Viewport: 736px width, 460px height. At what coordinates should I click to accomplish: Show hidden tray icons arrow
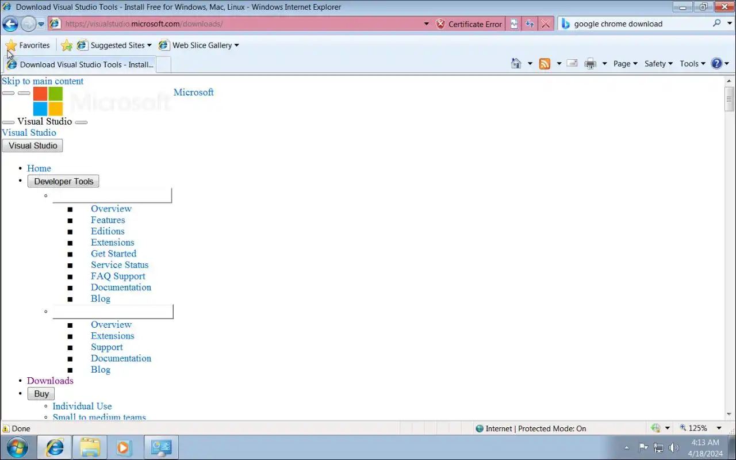[626, 447]
